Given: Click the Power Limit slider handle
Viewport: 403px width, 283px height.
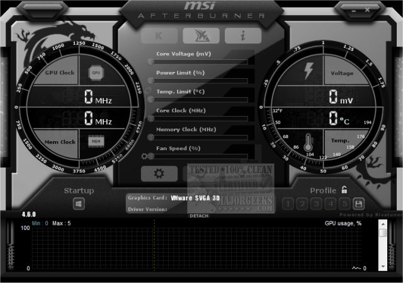Looking at the screenshot, I should tap(151, 81).
